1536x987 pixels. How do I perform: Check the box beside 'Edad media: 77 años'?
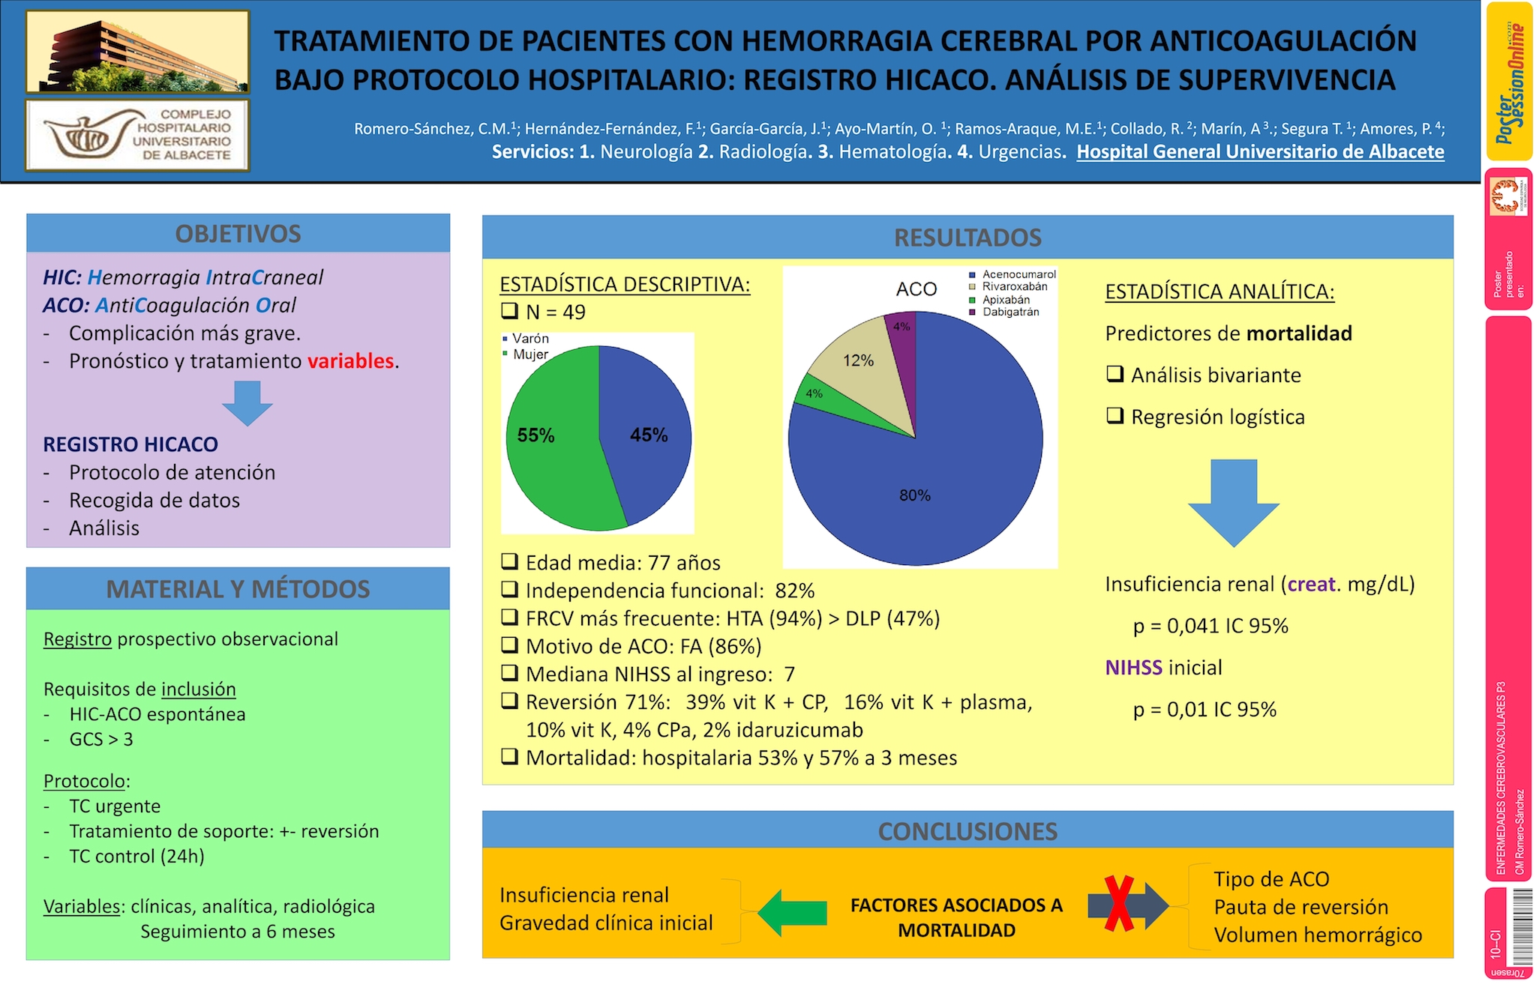(510, 561)
